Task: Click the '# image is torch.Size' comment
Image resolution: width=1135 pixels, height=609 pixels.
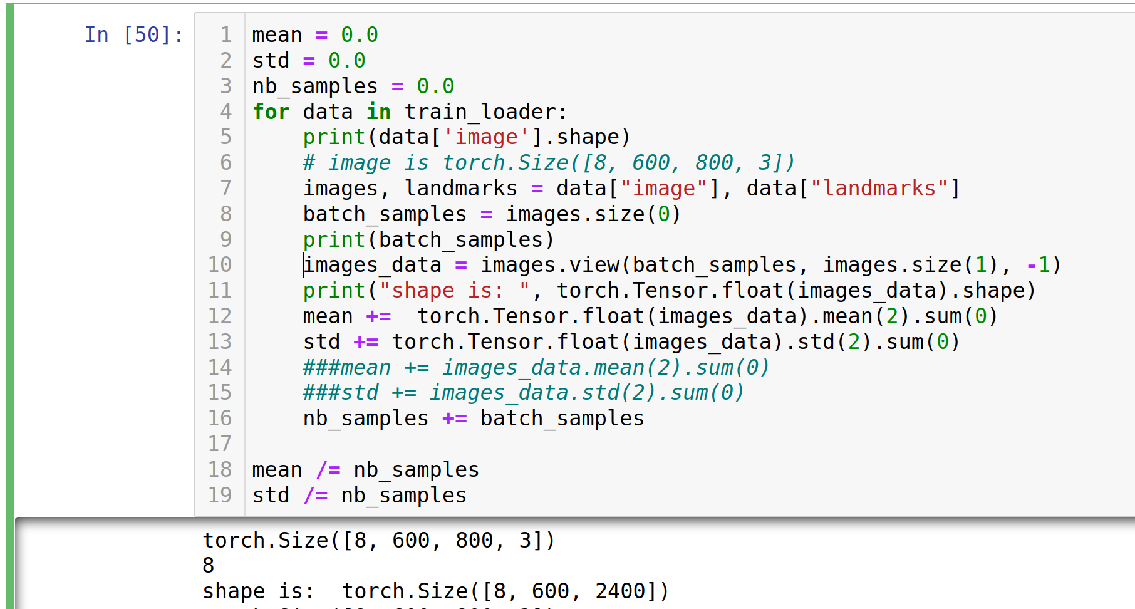Action: point(548,163)
